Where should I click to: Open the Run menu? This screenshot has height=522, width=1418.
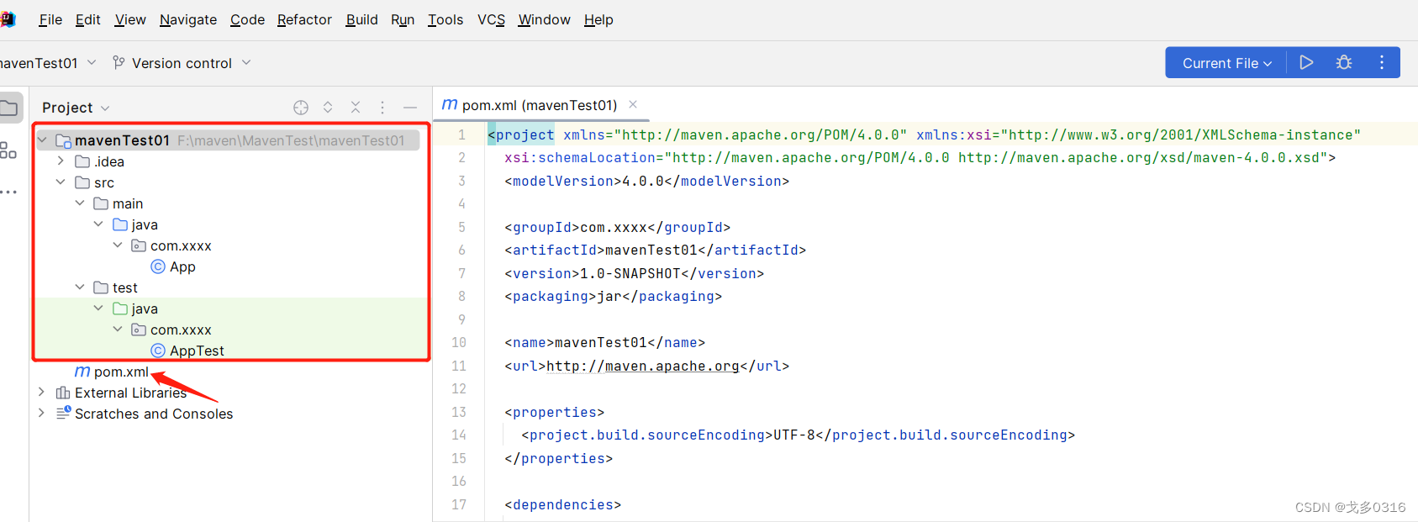(403, 19)
